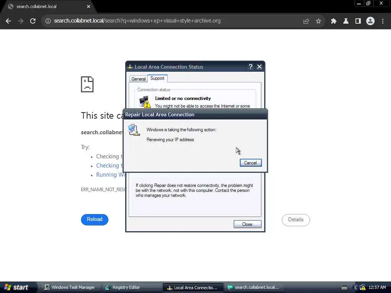Select the Support tab in Connection Status
The width and height of the screenshot is (391, 293).
tap(157, 78)
